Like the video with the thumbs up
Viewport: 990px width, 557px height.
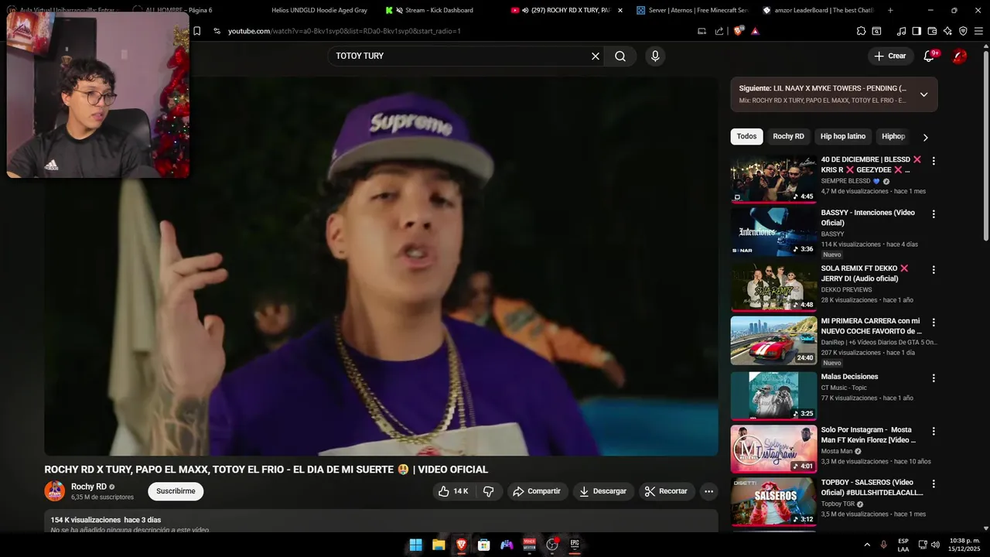pyautogui.click(x=452, y=491)
